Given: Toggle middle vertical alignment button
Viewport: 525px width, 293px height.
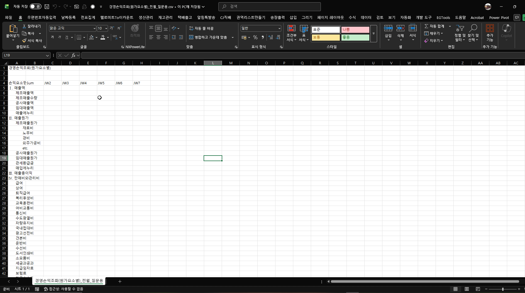Looking at the screenshot, I should tap(158, 28).
